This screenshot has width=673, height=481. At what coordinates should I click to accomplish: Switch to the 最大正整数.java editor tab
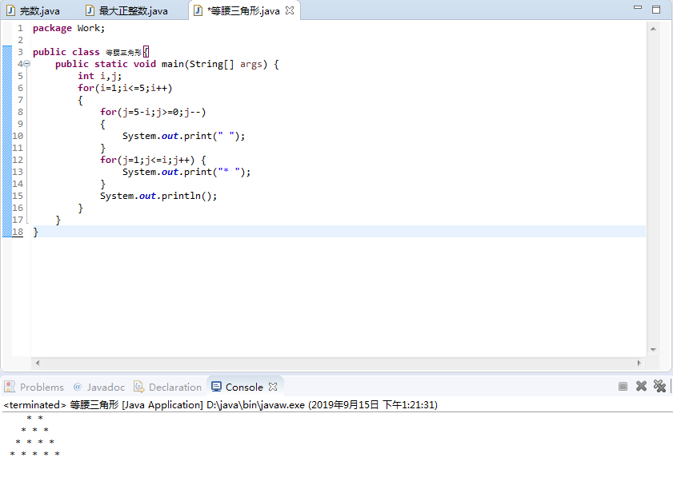(126, 10)
